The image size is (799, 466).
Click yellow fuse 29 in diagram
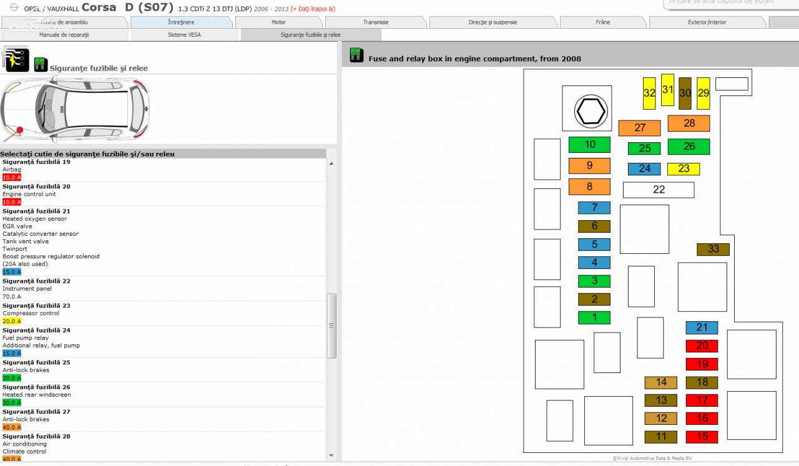(x=703, y=93)
